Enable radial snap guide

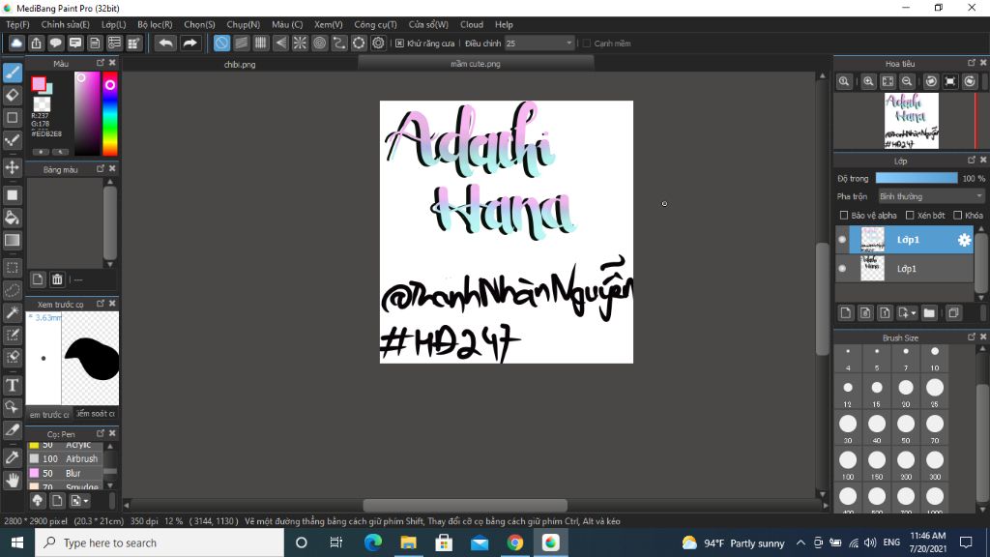300,43
